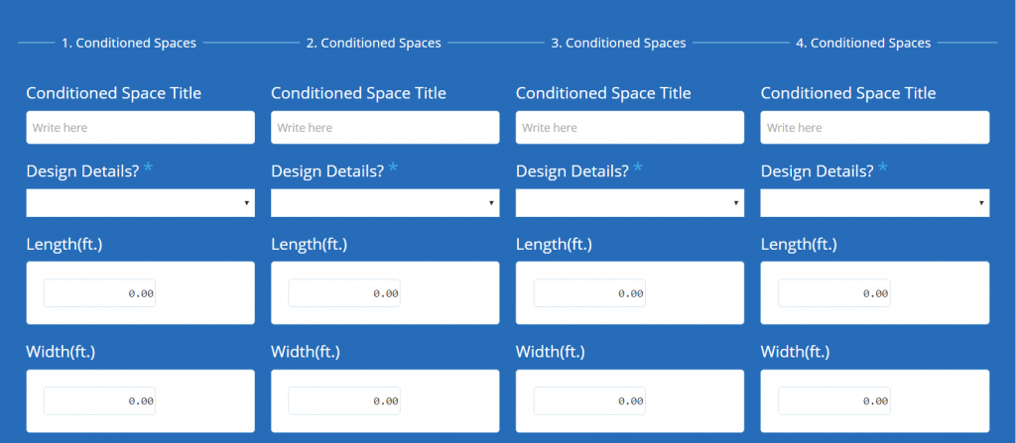Focus Width(ft.) input in second column
The height and width of the screenshot is (443, 1016).
[x=344, y=400]
